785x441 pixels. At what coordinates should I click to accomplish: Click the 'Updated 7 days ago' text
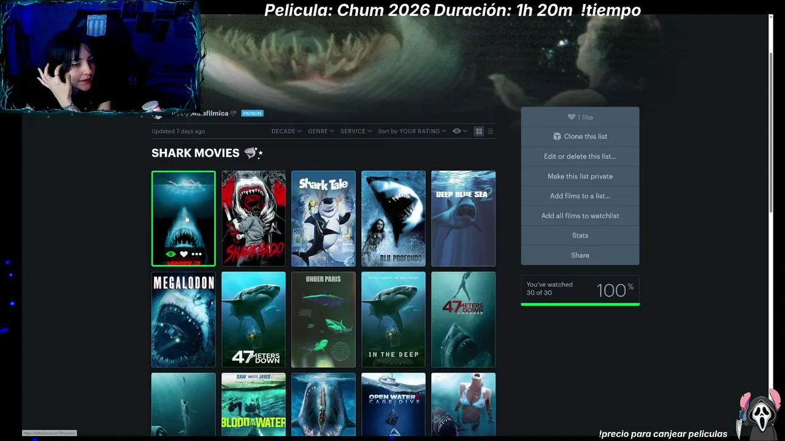(178, 131)
